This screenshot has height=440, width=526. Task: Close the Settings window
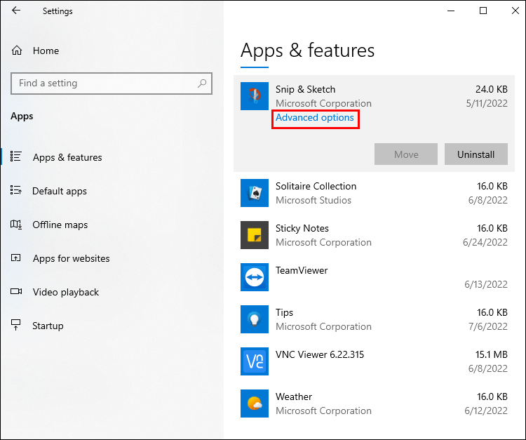point(515,11)
